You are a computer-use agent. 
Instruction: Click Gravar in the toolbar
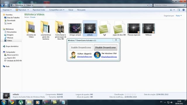click(x=71, y=10)
